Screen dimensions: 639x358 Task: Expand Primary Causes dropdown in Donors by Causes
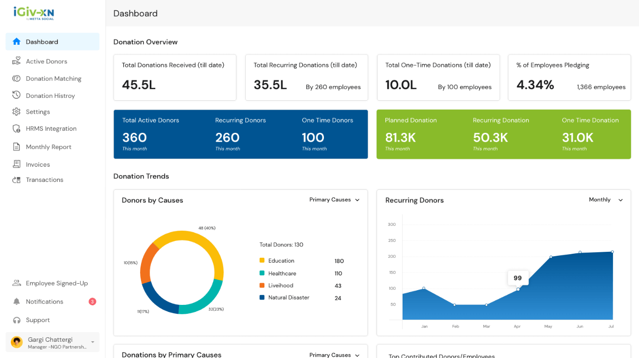pos(335,200)
